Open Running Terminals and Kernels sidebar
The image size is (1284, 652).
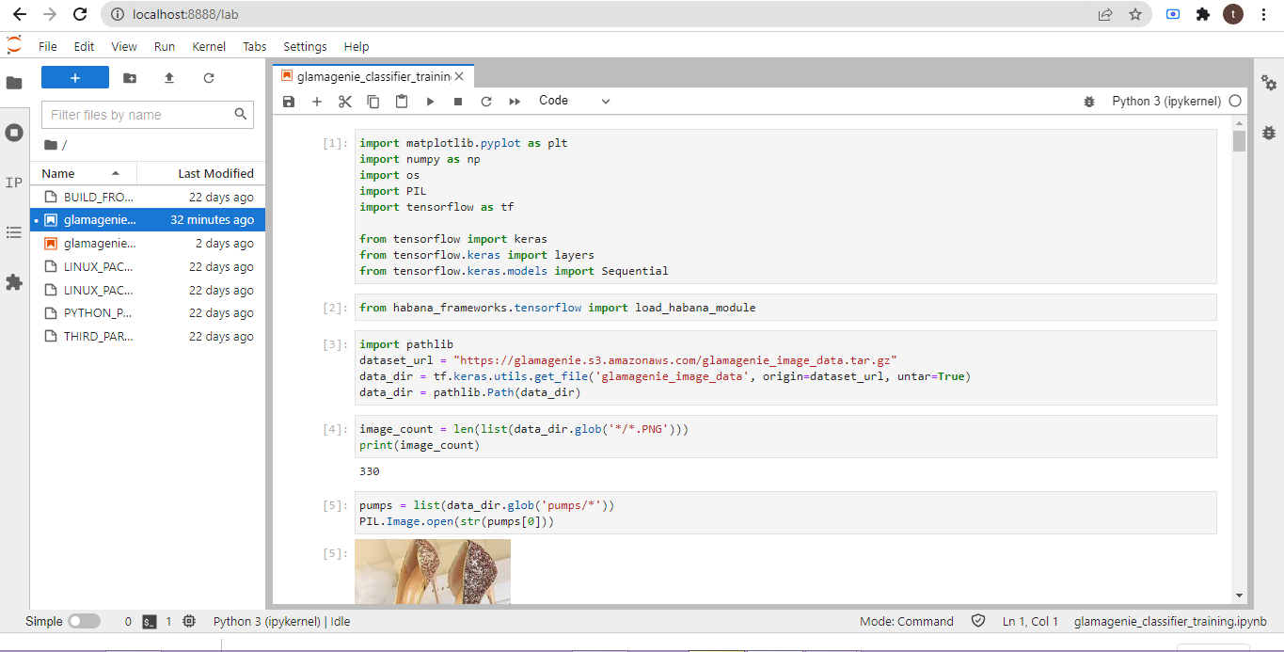tap(14, 133)
